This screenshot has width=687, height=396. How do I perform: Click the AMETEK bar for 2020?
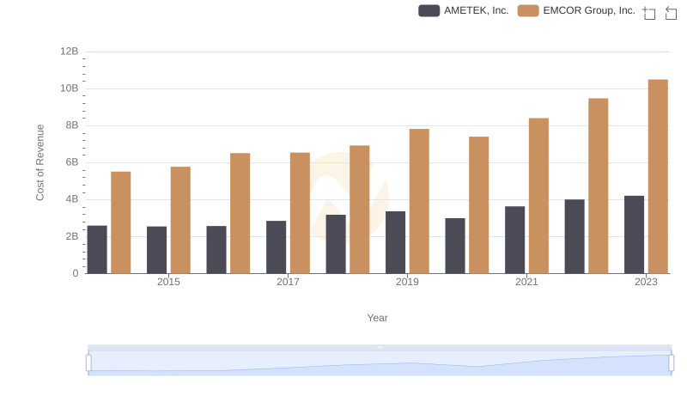point(455,246)
